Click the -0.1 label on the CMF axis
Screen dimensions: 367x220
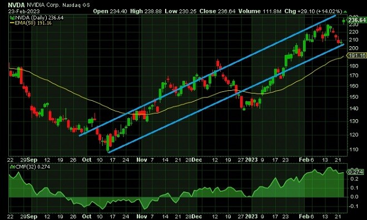click(x=354, y=206)
